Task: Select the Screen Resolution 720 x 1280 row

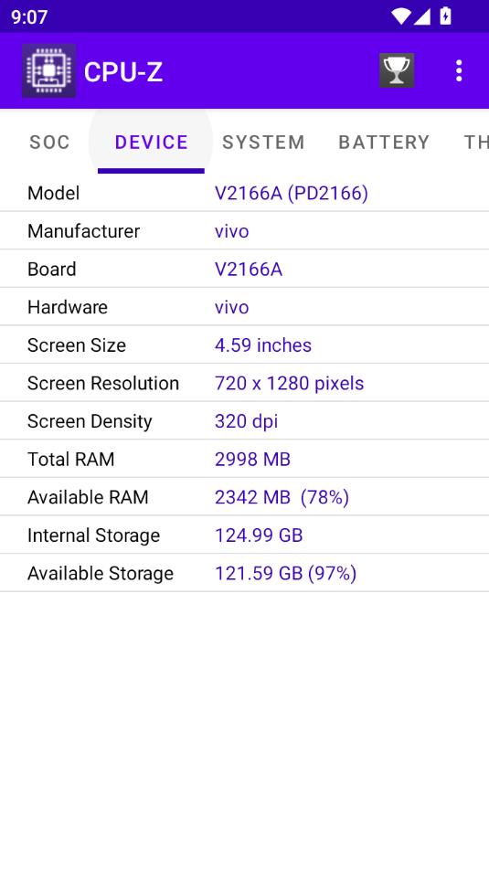Action: 245,383
